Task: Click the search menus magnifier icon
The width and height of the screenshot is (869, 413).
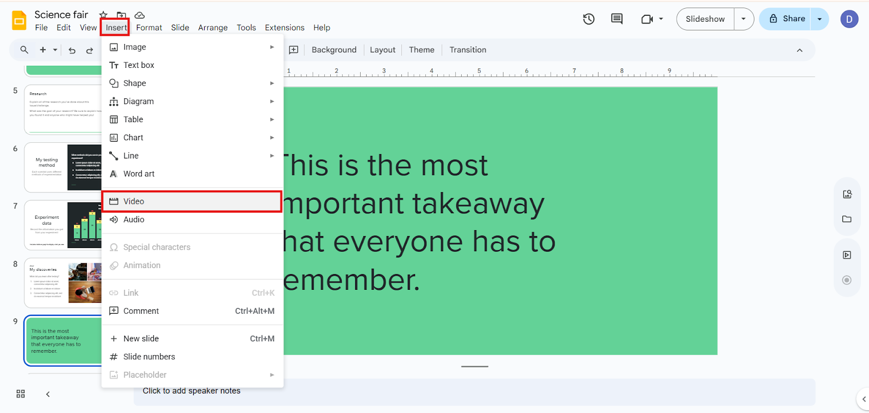Action: [x=24, y=50]
